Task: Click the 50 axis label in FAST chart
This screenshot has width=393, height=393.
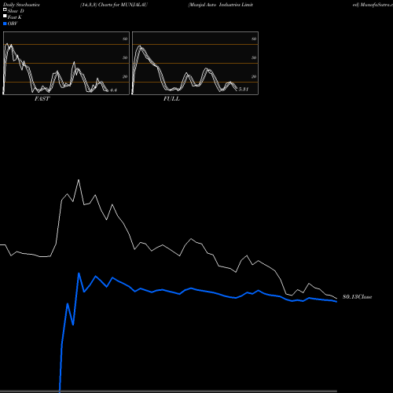Action: coord(125,57)
